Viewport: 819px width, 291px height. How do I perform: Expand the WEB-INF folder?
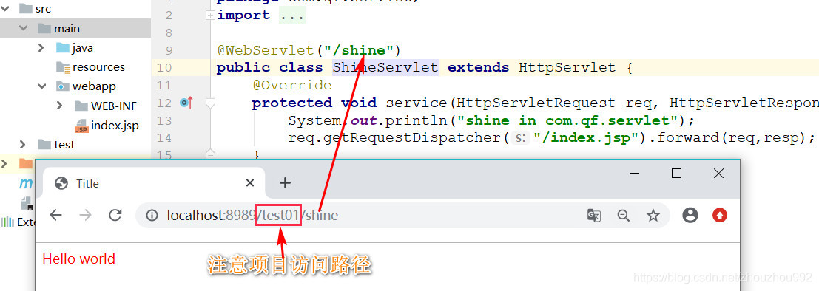click(x=59, y=106)
